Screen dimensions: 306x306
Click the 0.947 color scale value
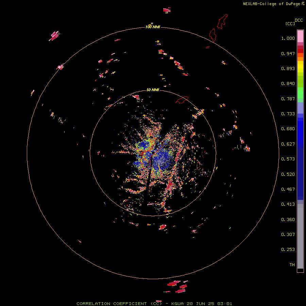(x=288, y=53)
